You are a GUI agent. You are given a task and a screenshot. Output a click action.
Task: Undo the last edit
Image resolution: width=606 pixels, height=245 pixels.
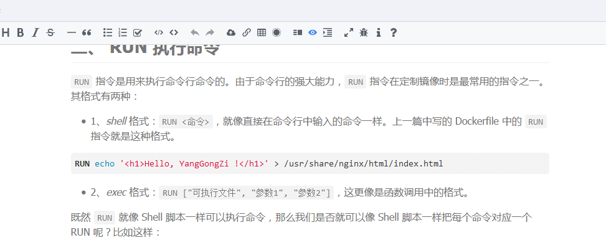click(x=195, y=33)
